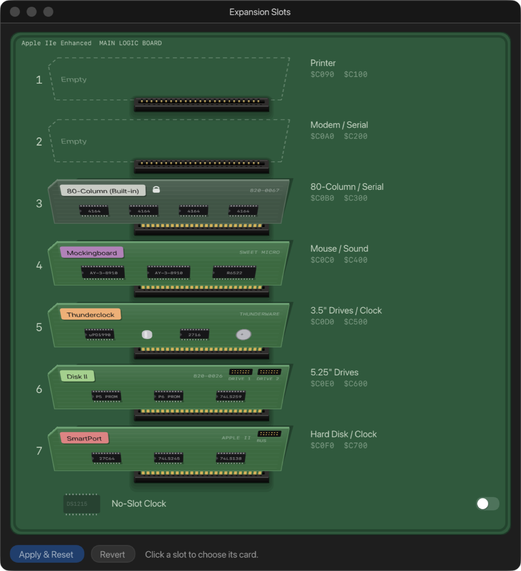Click the DS1215 chip icon
The width and height of the screenshot is (521, 571).
(x=82, y=504)
